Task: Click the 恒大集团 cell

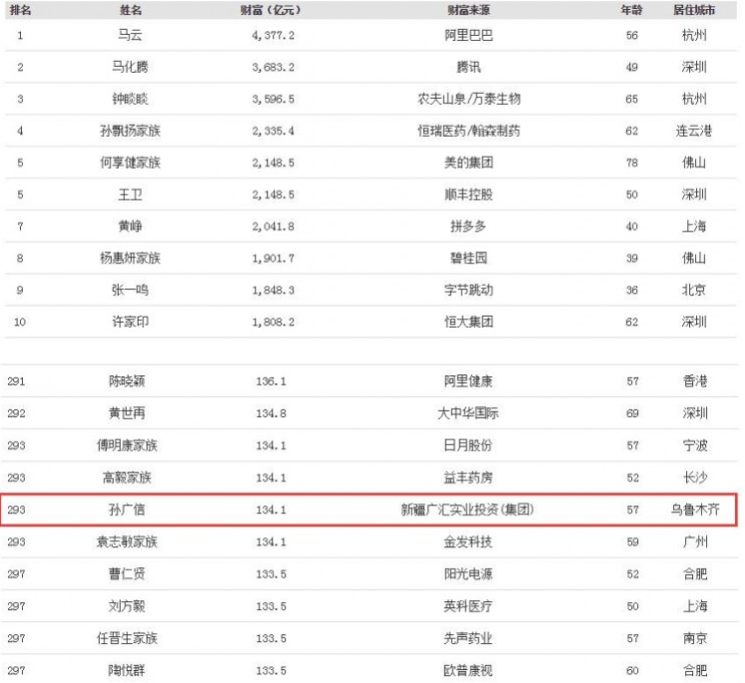Action: [468, 322]
